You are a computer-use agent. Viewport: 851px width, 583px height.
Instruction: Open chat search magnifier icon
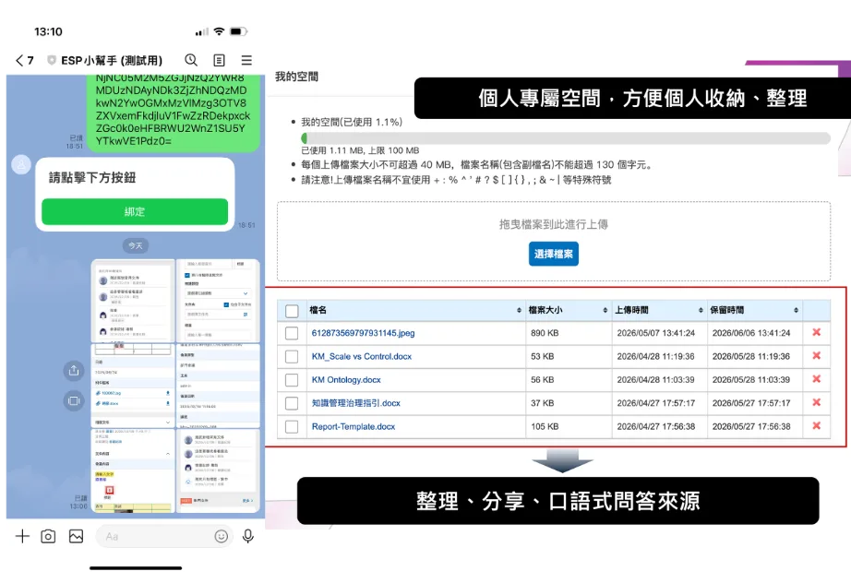pos(191,60)
